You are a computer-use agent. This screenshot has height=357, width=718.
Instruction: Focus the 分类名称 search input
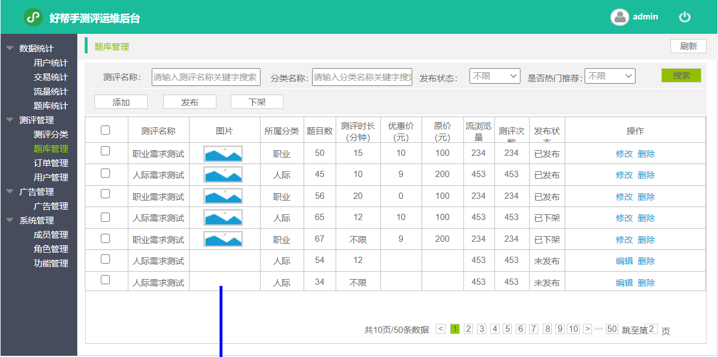coord(362,77)
